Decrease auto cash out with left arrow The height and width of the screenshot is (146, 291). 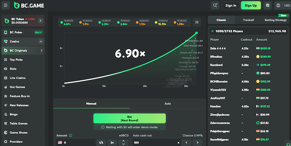[186, 142]
